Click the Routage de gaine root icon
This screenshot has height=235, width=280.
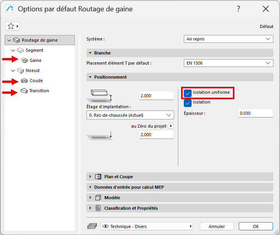click(x=17, y=40)
